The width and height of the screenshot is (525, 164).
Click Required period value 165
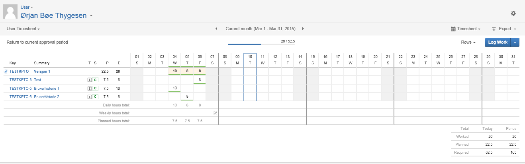[513, 152]
